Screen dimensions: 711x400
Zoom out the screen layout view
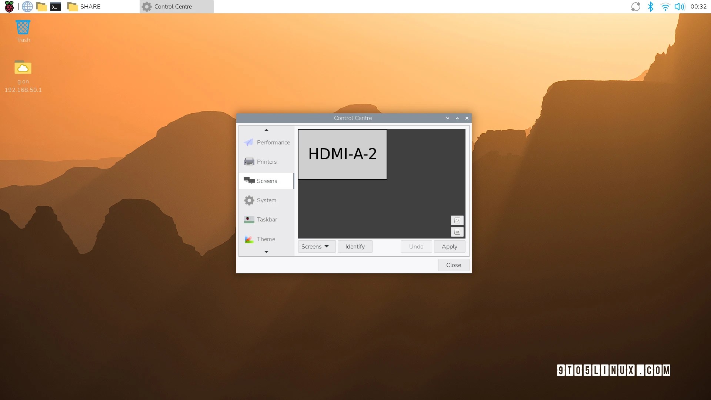457,232
